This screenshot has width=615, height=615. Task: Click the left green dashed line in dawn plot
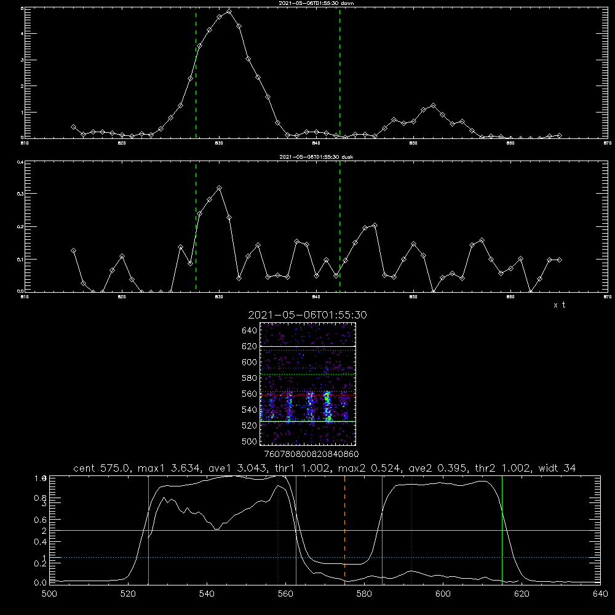pyautogui.click(x=196, y=73)
